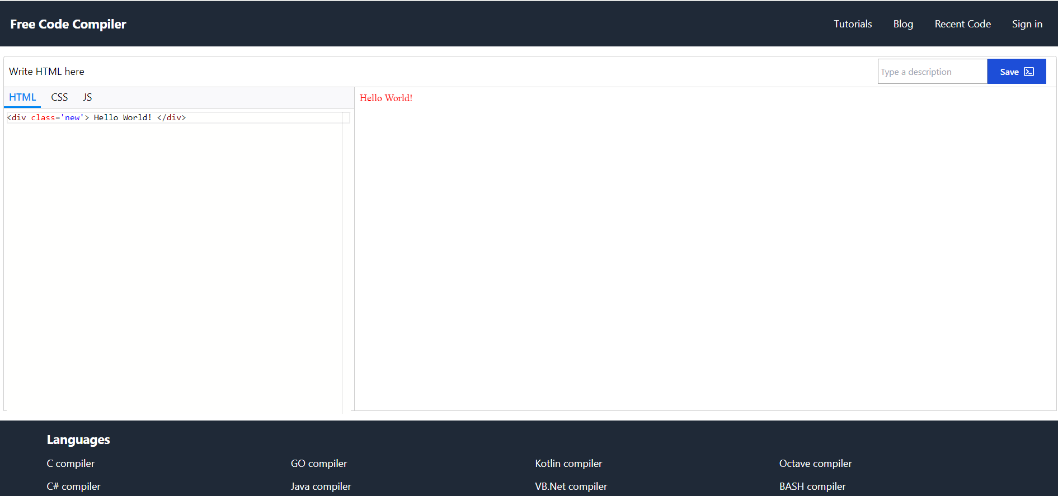
Task: Open the Java compiler link
Action: click(x=321, y=486)
